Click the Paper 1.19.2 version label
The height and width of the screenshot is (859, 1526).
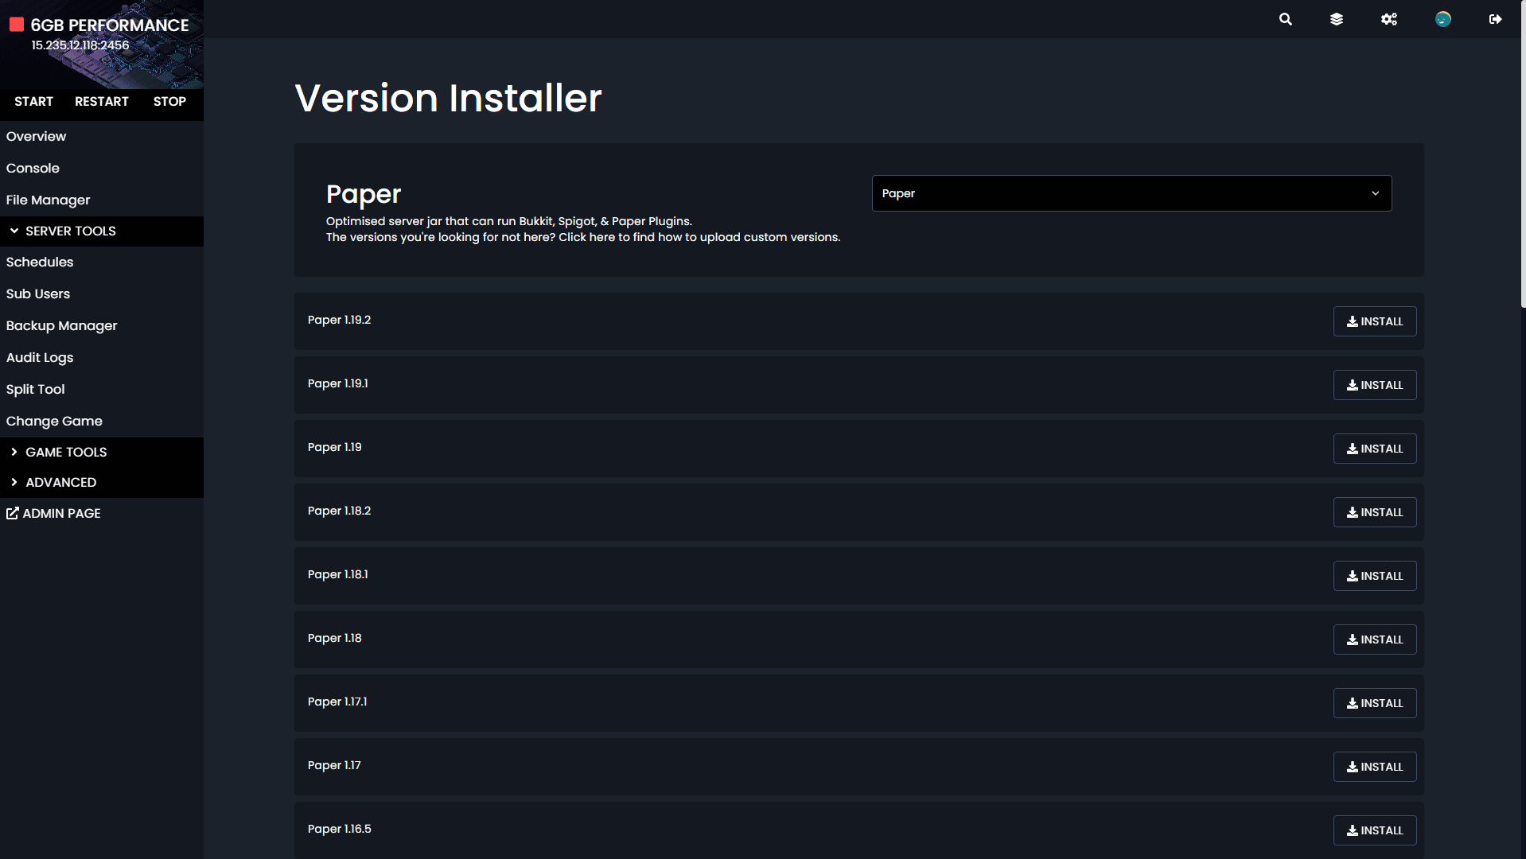pyautogui.click(x=339, y=320)
